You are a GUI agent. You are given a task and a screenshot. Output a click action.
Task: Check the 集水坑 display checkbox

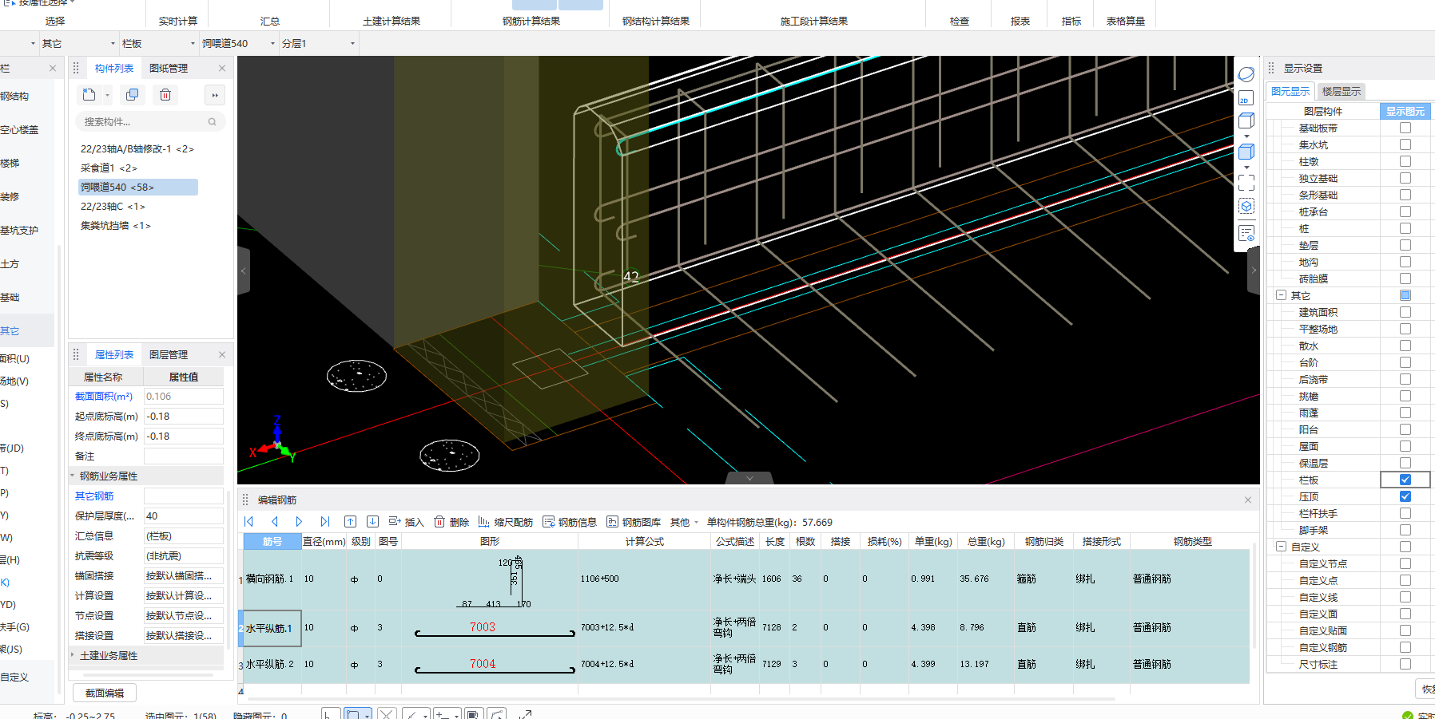click(1405, 144)
